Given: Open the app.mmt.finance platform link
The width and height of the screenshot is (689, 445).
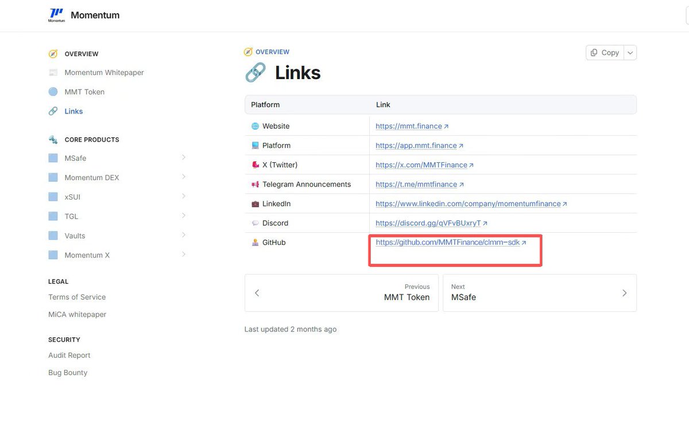Looking at the screenshot, I should [x=420, y=146].
